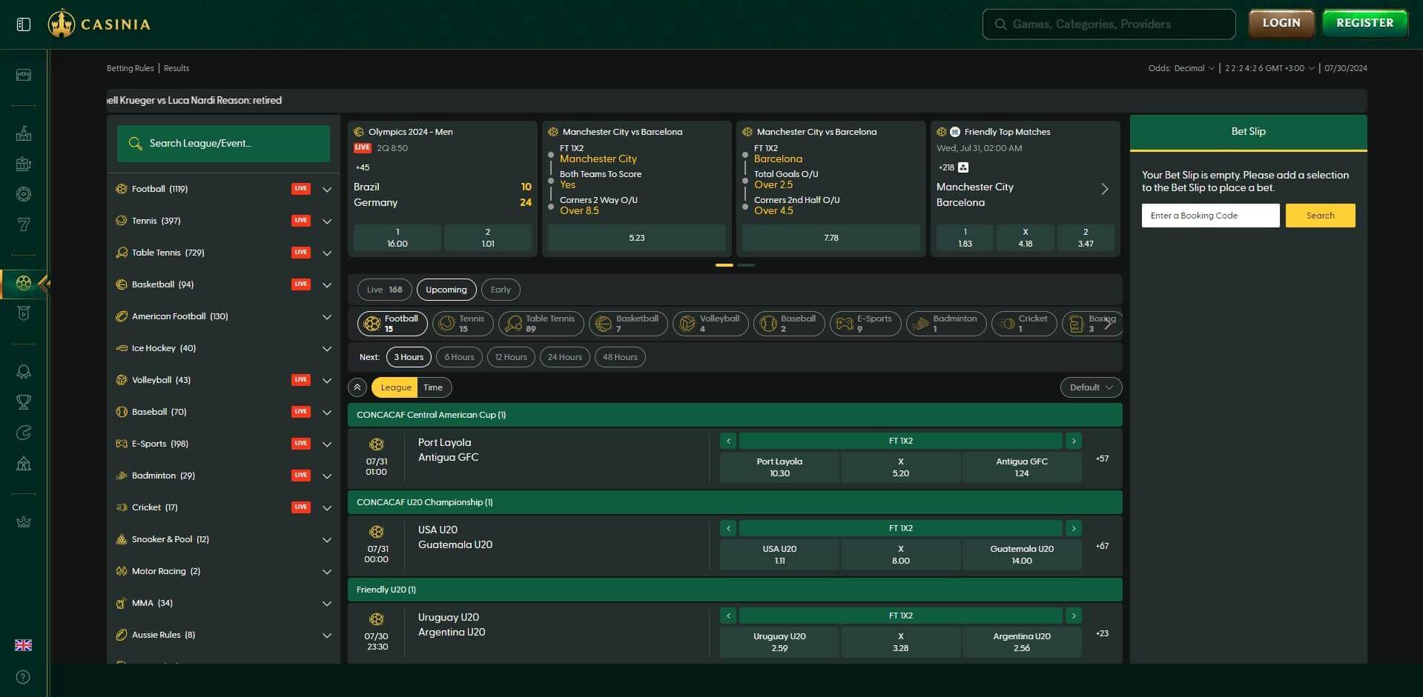
Task: Expand the Football category in sidebar
Action: pyautogui.click(x=326, y=190)
